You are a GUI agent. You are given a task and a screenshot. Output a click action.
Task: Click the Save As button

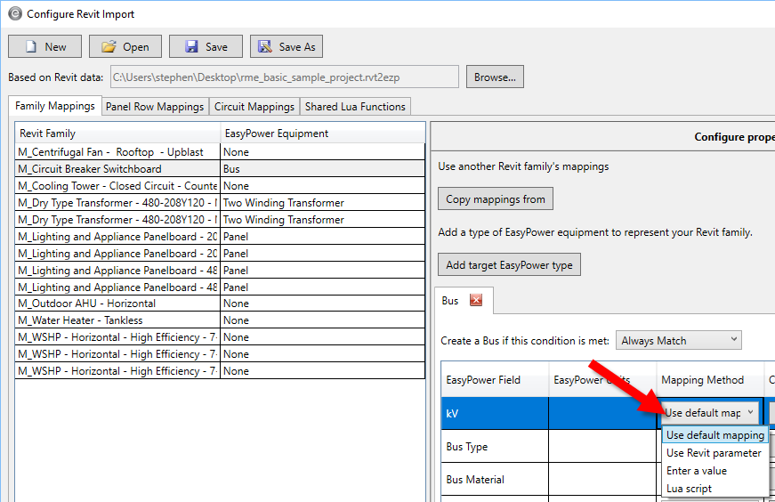pyautogui.click(x=286, y=46)
